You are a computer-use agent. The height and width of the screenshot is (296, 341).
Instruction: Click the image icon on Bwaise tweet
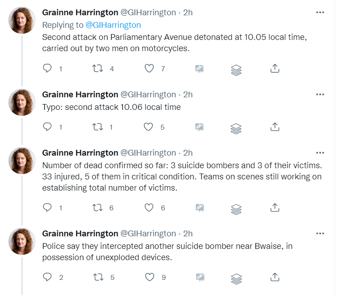(199, 277)
